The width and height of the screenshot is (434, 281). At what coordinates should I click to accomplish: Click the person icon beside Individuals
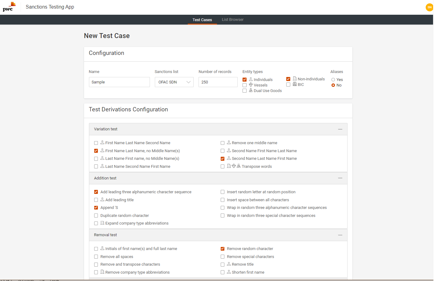(251, 79)
